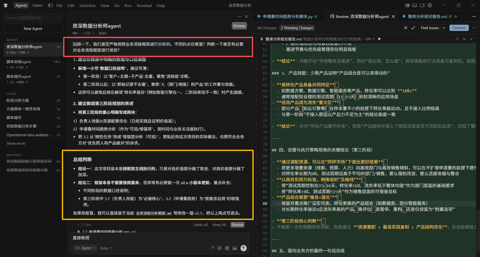Toggle the Agents view in the top bar
Viewport: 480px width, 257px height.
click(21, 5)
